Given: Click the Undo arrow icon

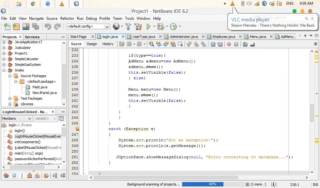Looking at the screenshot, I should (x=48, y=26).
